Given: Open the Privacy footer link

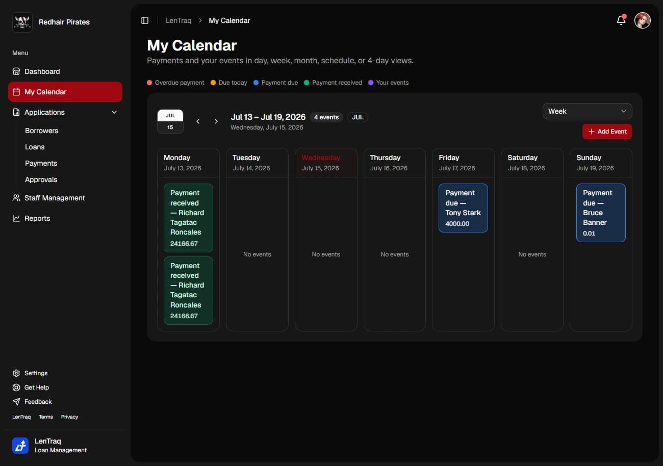Looking at the screenshot, I should click(69, 417).
